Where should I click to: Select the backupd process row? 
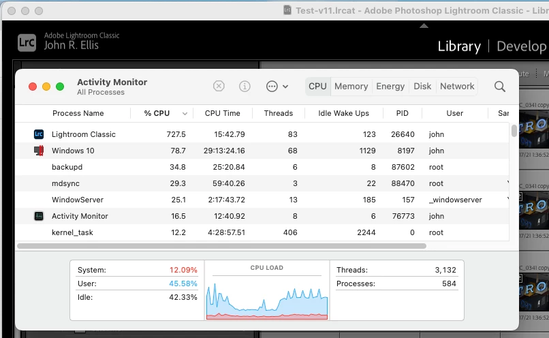(262, 167)
